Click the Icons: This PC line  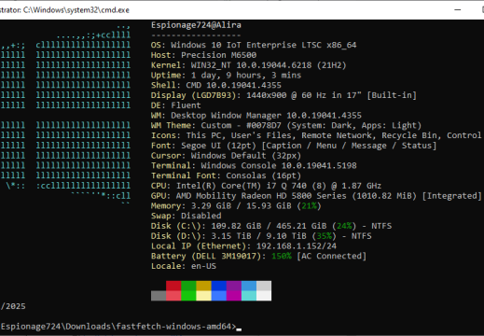(x=316, y=135)
